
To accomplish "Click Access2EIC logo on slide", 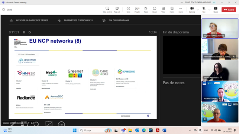I will [54, 97].
